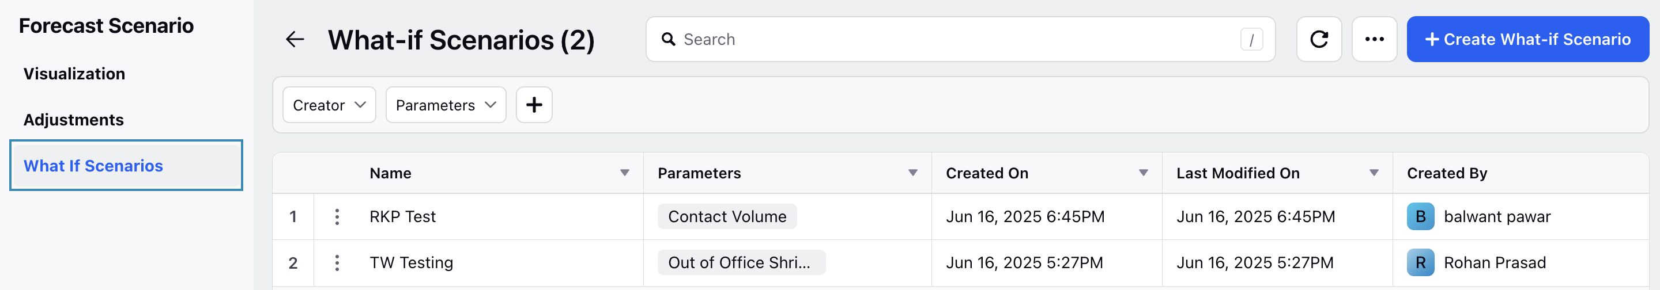Screen dimensions: 1660x290
Task: Open row actions for TW Testing
Action: [x=337, y=263]
